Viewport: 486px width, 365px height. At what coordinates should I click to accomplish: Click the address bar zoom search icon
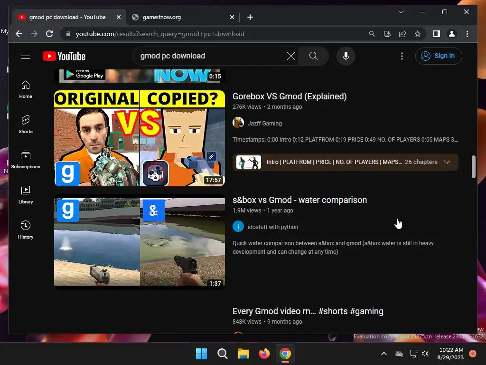(372, 34)
